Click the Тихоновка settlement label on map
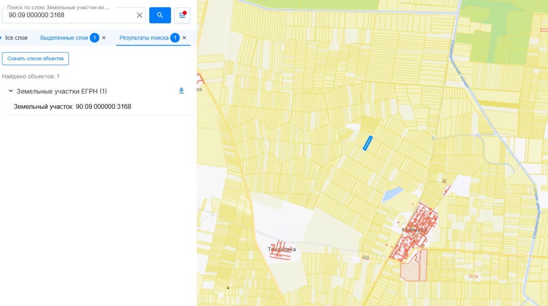The height and width of the screenshot is (306, 548). [x=282, y=249]
